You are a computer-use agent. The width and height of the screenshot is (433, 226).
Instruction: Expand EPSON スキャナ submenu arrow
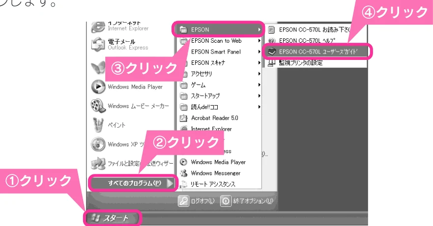tap(260, 62)
